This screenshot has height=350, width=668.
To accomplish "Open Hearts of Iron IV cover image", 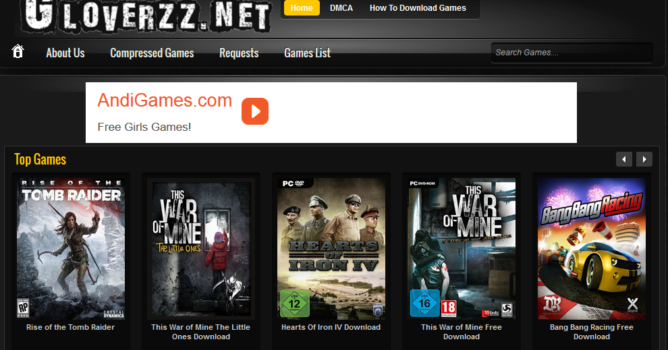I will click(x=331, y=249).
